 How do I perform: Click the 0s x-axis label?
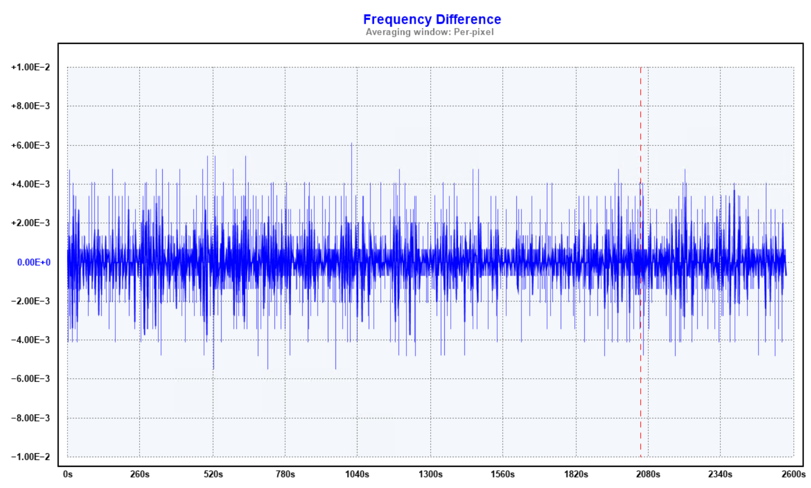click(x=67, y=474)
